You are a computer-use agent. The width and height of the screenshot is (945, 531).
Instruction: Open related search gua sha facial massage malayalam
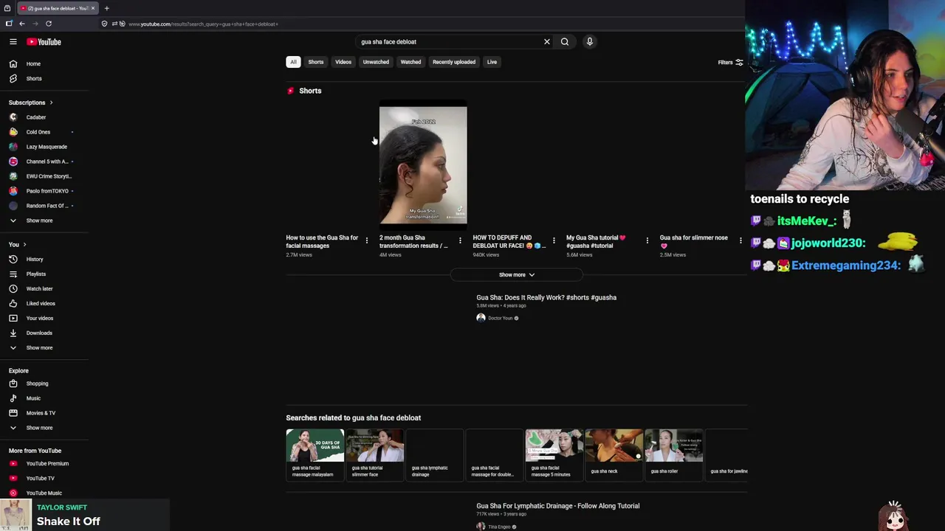pos(315,454)
